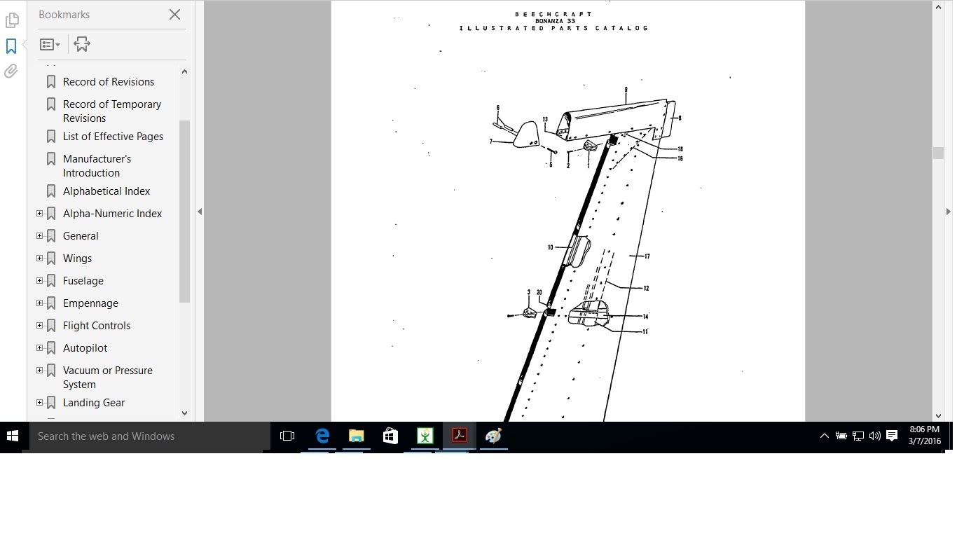Click the Alphabetical Index bookmark icon
Image resolution: width=957 pixels, height=538 pixels.
[x=51, y=191]
